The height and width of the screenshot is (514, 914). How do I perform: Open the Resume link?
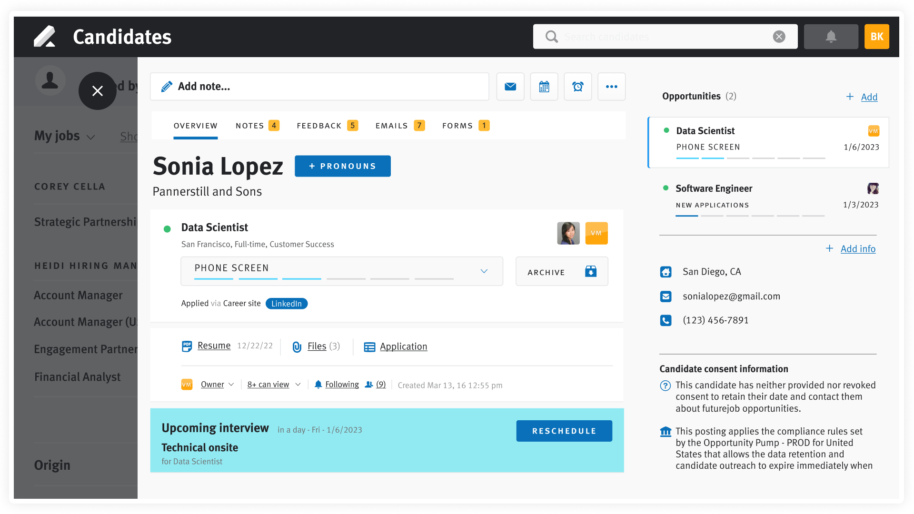click(x=214, y=346)
